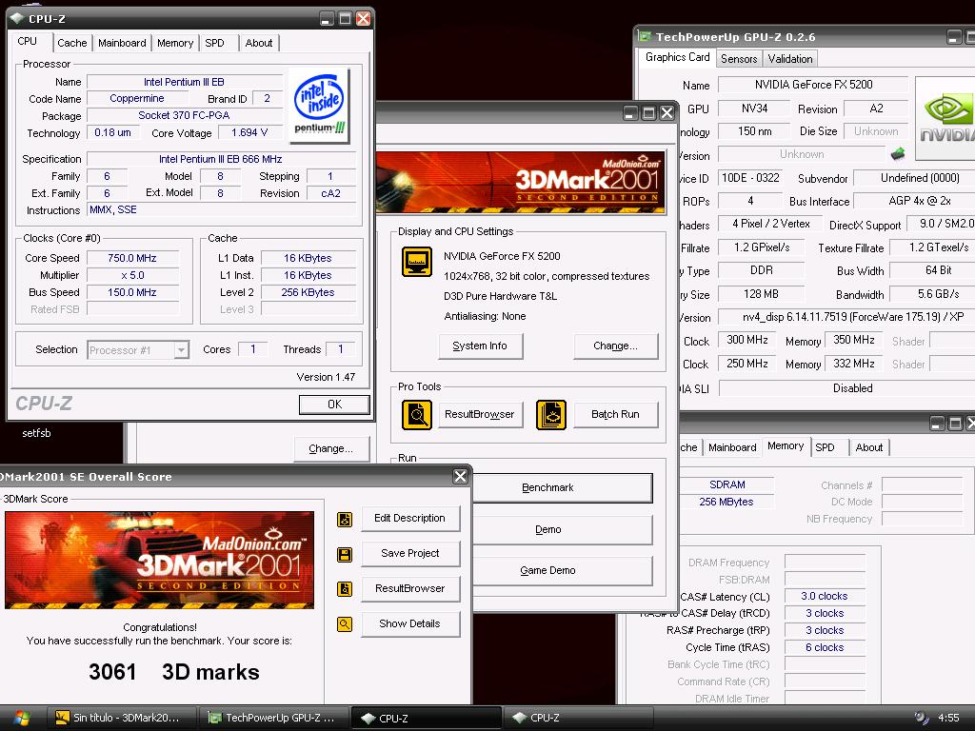
Task: Click the BIOS chip icon in GPU-Z
Action: click(897, 153)
